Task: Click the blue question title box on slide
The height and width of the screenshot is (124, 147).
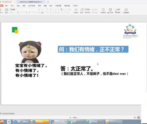Action: 93,49
